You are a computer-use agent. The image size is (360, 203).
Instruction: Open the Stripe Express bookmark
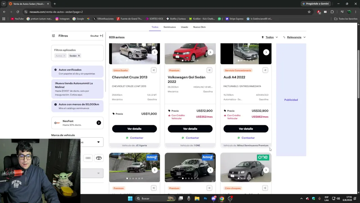234,19
